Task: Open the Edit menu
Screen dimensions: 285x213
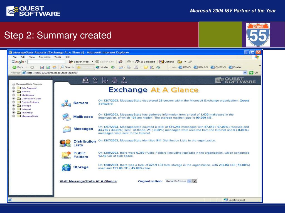Action: tap(23, 57)
